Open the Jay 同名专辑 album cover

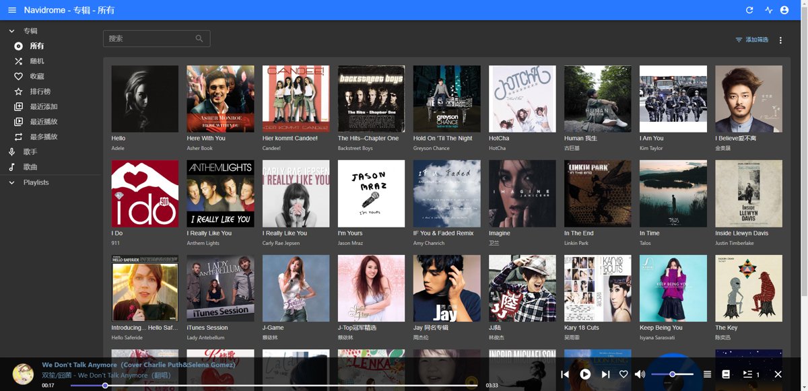tap(447, 289)
